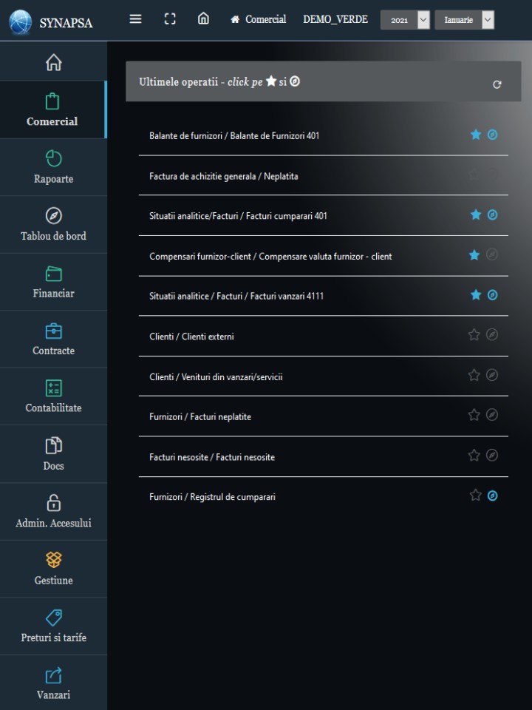The height and width of the screenshot is (710, 532).
Task: Open Factura de achizitie generala / Neplatita
Action: click(x=223, y=176)
